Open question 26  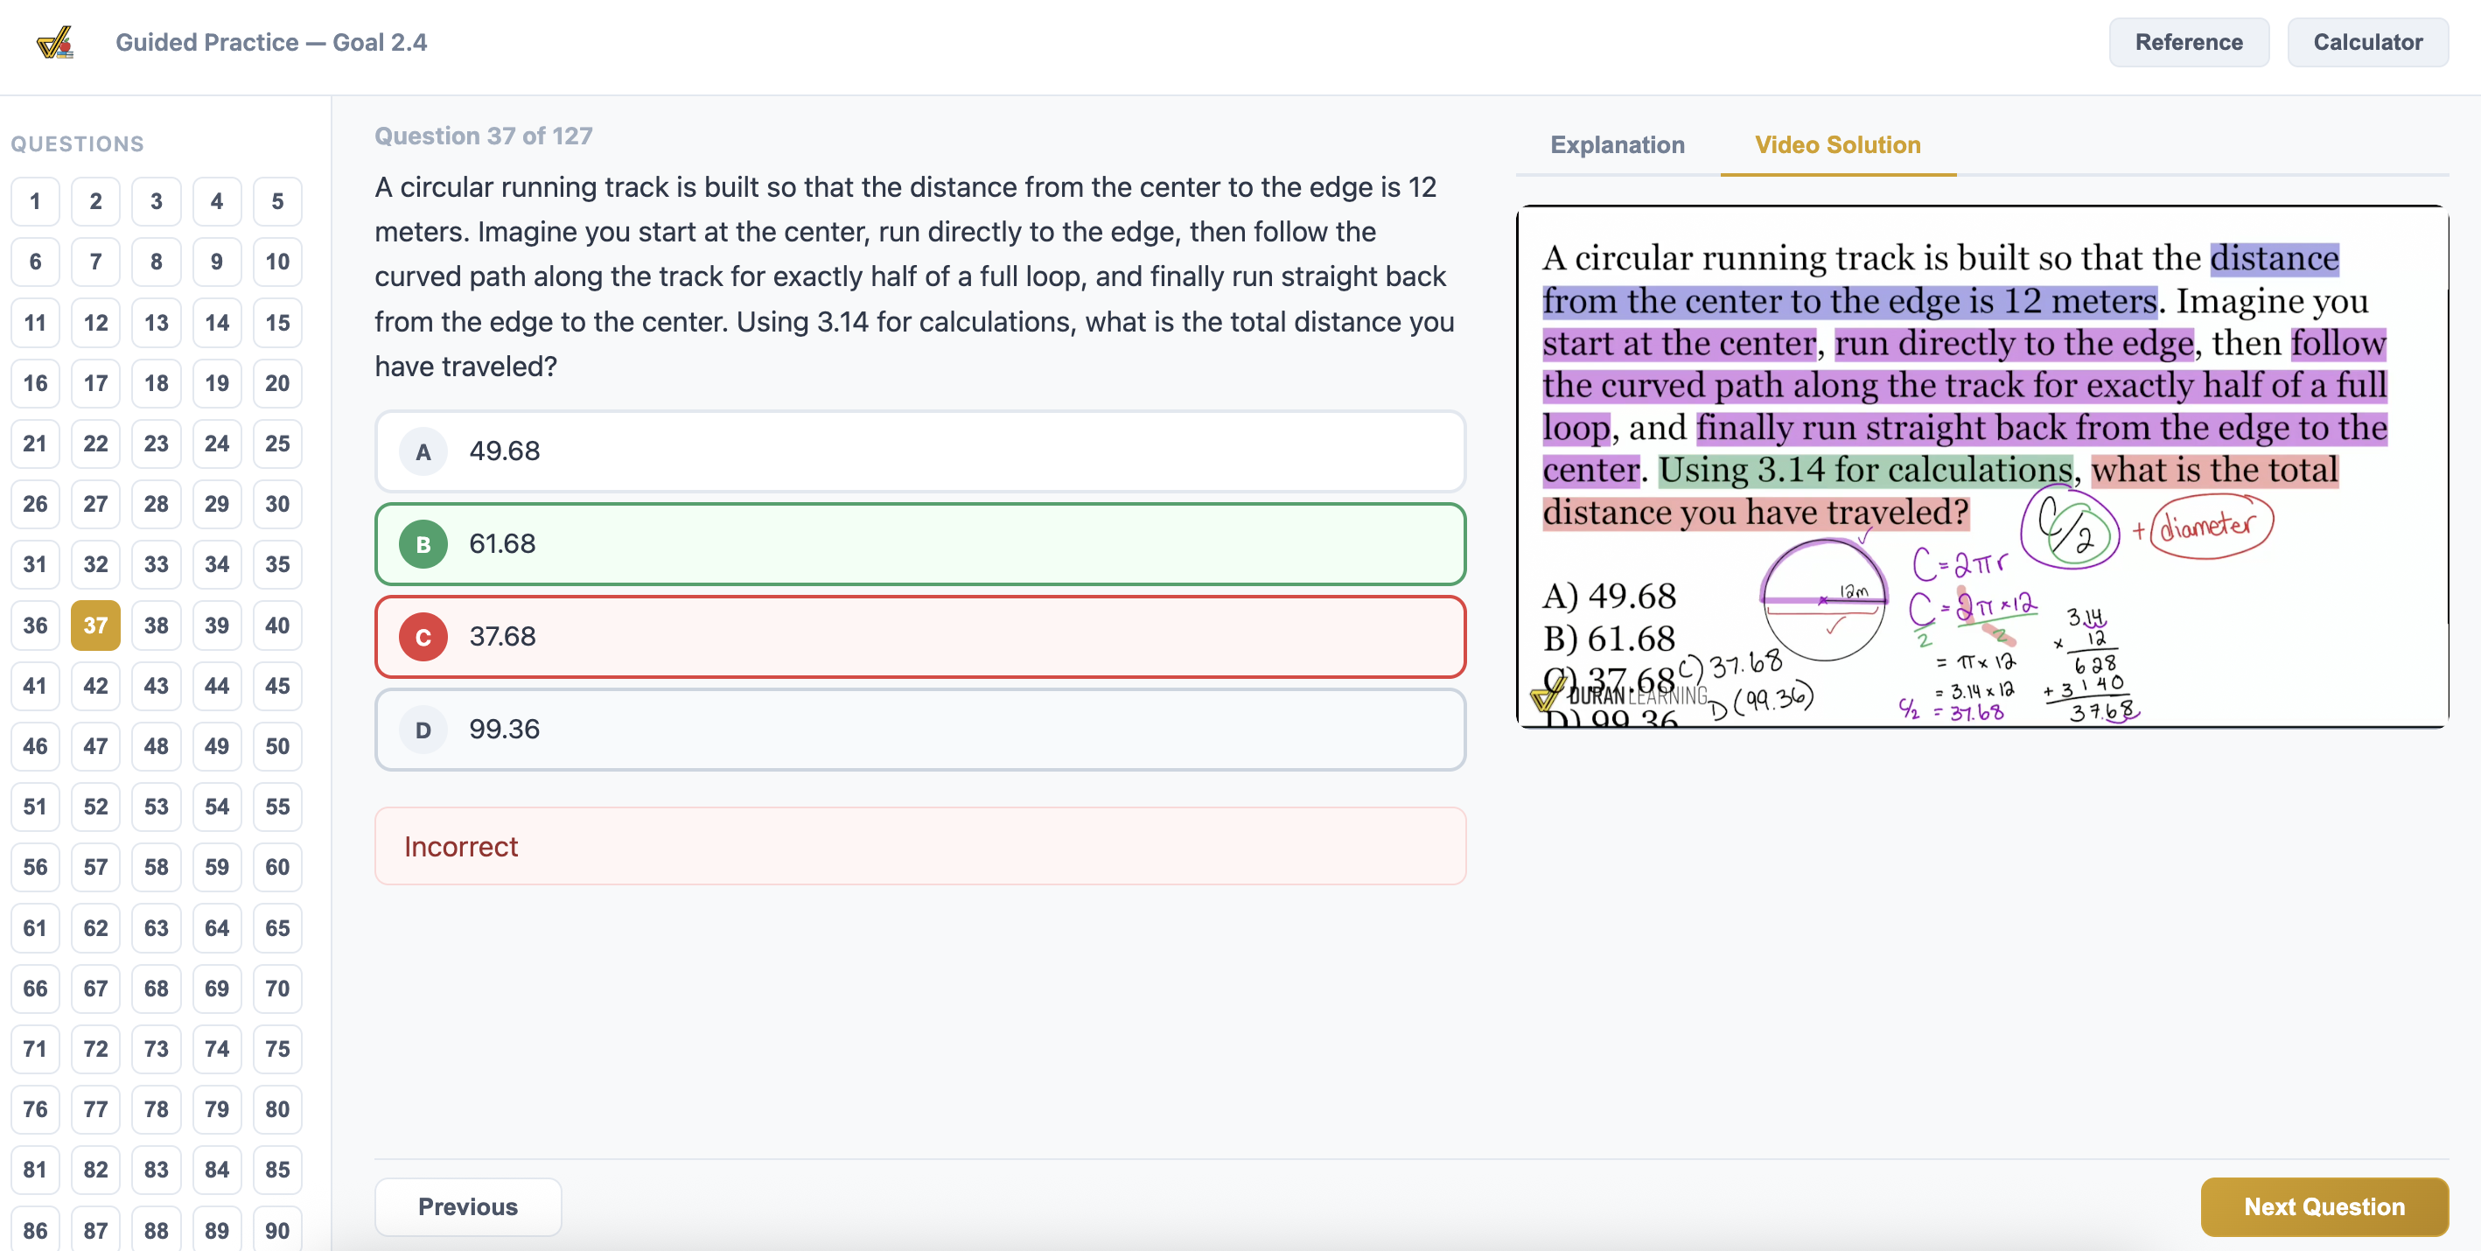coord(36,504)
